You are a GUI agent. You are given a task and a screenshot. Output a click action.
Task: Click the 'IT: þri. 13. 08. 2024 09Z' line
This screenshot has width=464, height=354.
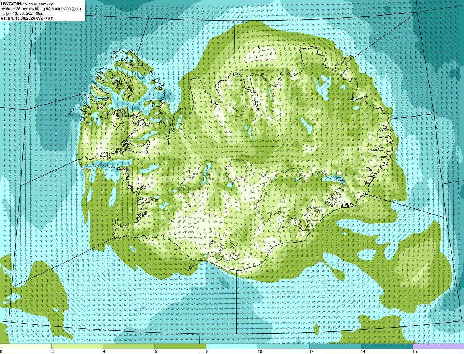point(22,13)
